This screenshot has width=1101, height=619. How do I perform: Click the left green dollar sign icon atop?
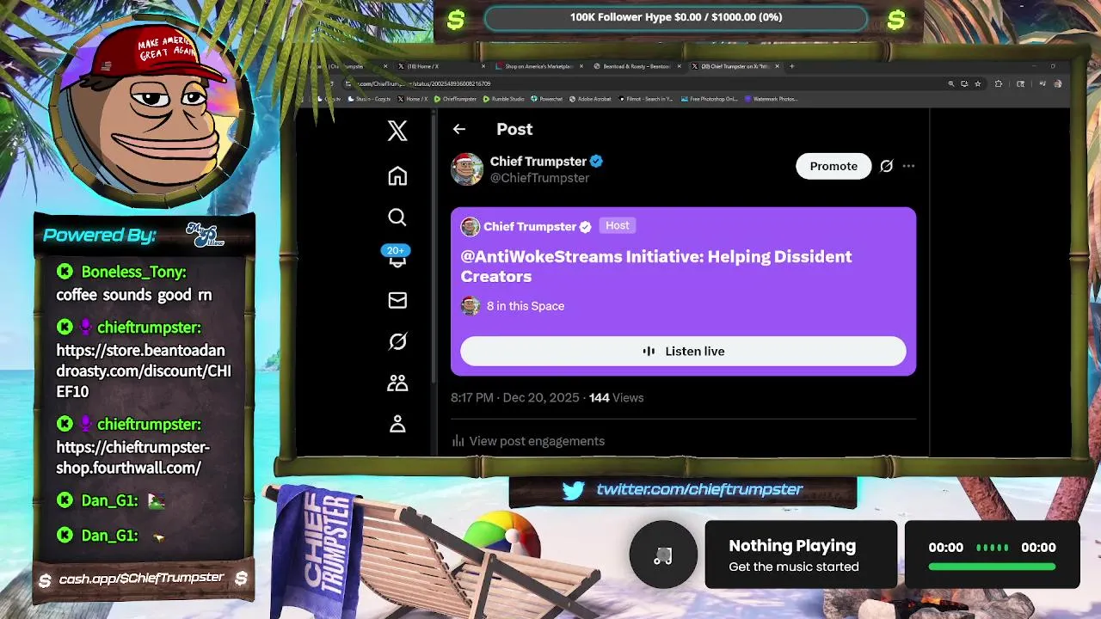[x=456, y=19]
